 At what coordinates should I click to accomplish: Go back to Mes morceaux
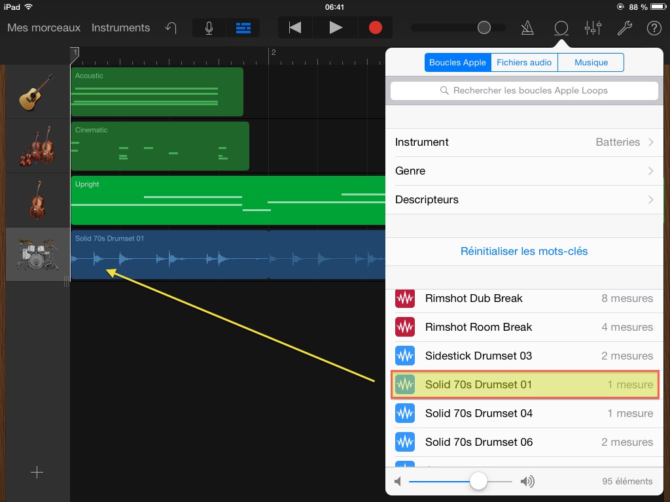pyautogui.click(x=44, y=27)
